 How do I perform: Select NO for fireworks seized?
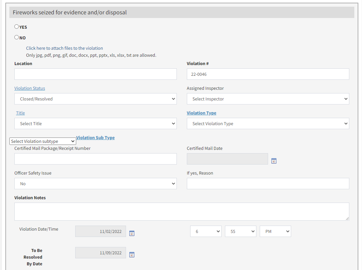(x=17, y=37)
